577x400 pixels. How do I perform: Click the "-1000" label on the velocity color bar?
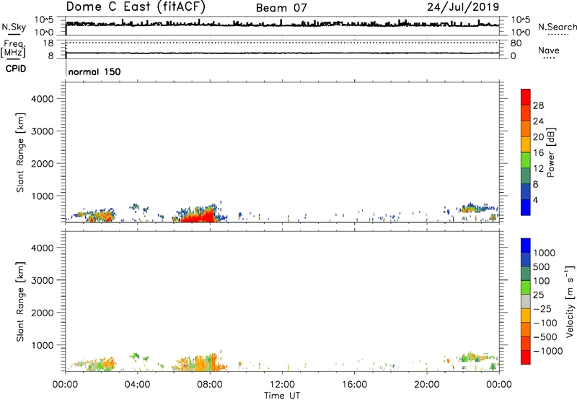(547, 351)
